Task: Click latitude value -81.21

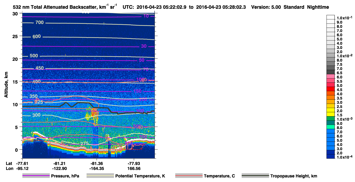Action: point(60,163)
